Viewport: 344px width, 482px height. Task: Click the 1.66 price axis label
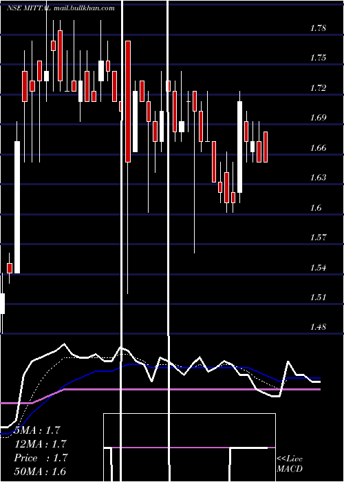click(318, 148)
